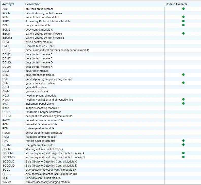Screen dimensions: 201x185
Task: Select 'air conditioning control module' description
Action: tap(44, 13)
